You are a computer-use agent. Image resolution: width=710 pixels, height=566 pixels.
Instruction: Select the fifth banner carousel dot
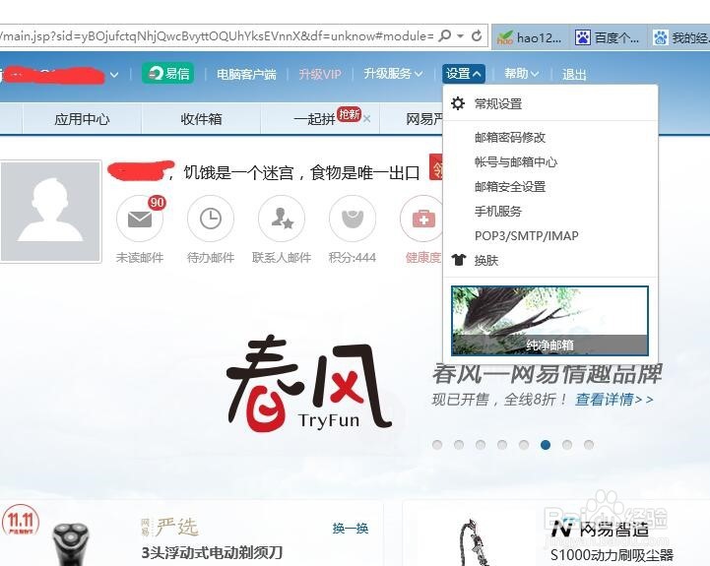(x=524, y=445)
